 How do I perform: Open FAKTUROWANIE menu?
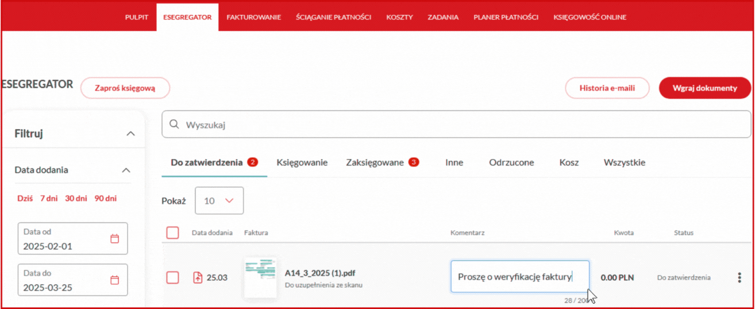(253, 17)
